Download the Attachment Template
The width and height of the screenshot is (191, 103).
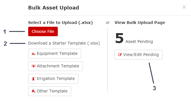pyautogui.click(x=56, y=66)
